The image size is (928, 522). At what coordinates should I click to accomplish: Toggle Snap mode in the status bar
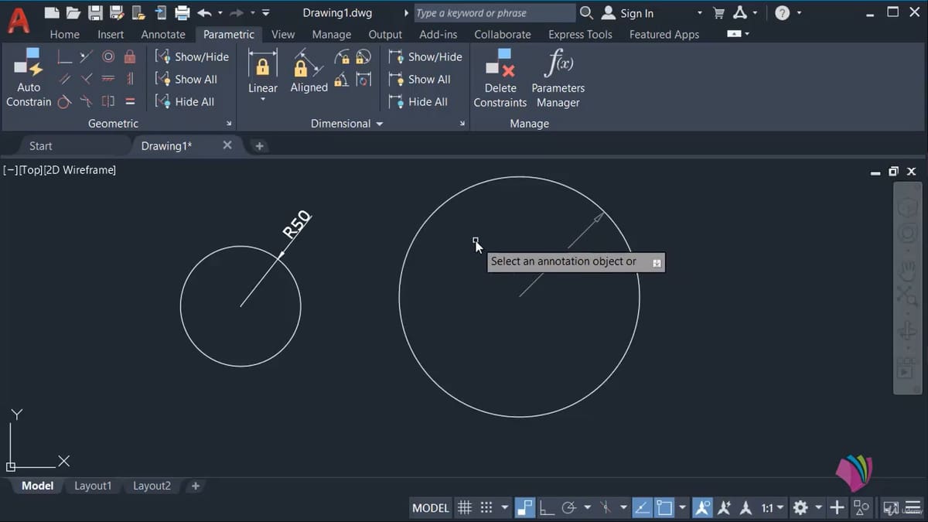pos(486,508)
